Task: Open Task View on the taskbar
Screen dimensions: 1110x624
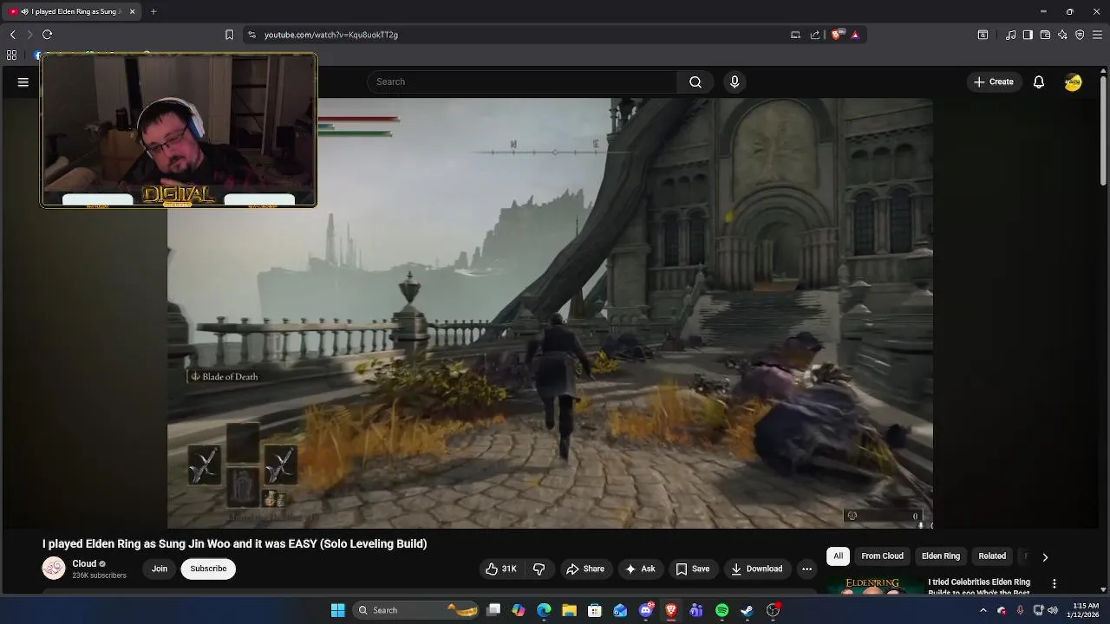Action: [x=493, y=610]
